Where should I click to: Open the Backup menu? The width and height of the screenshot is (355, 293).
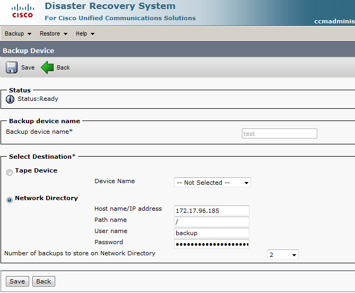tap(18, 34)
